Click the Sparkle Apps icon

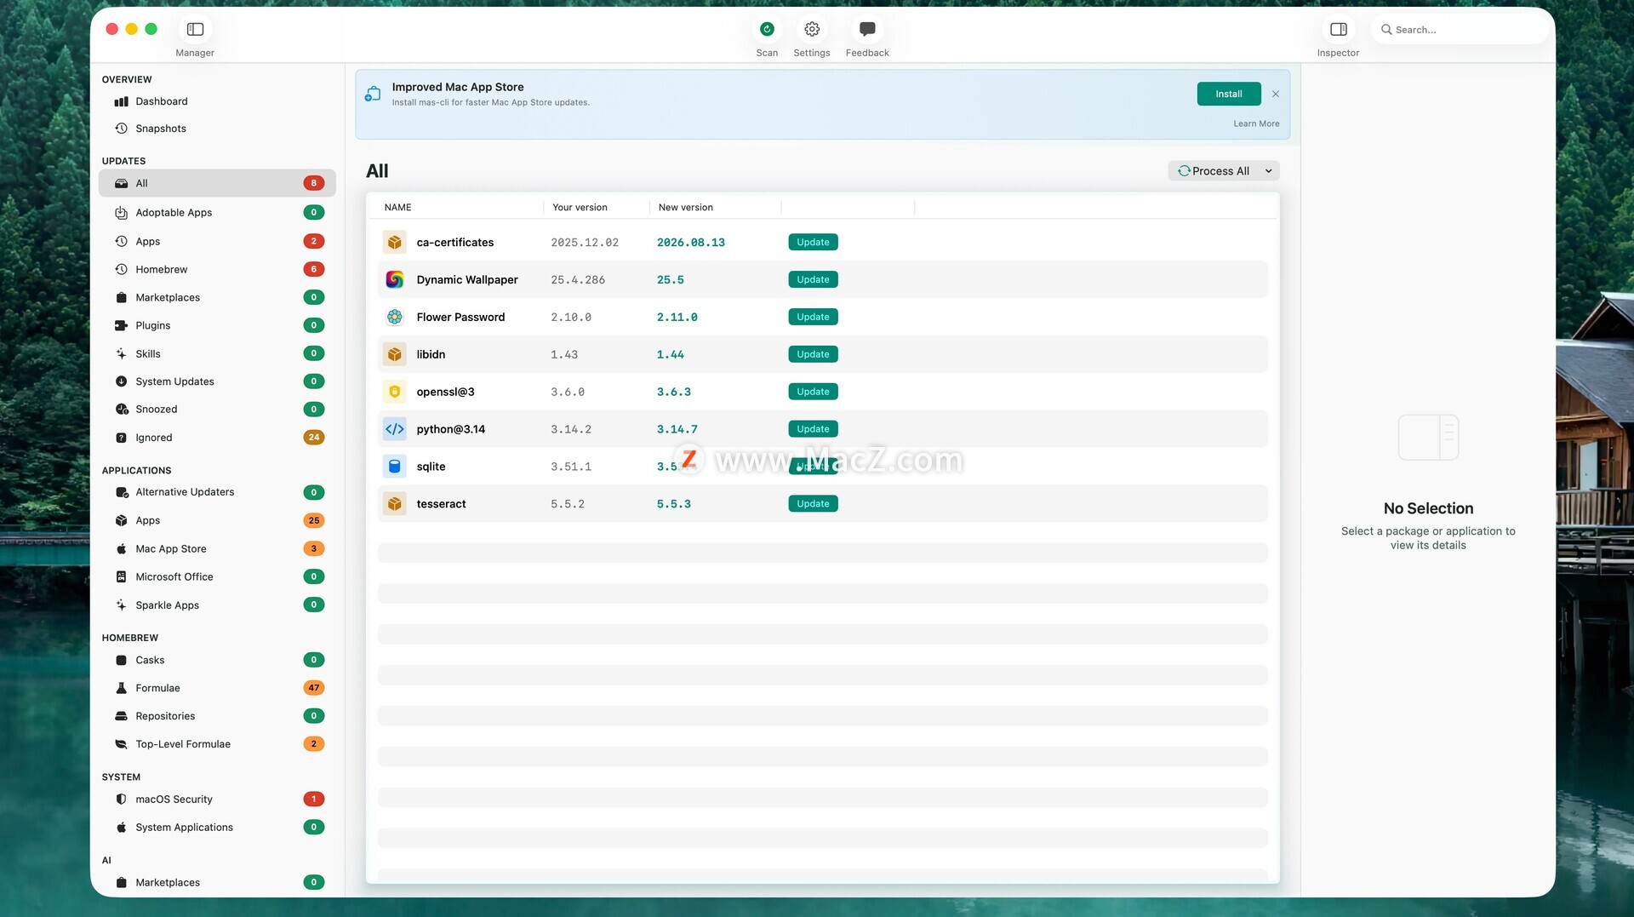click(x=121, y=605)
